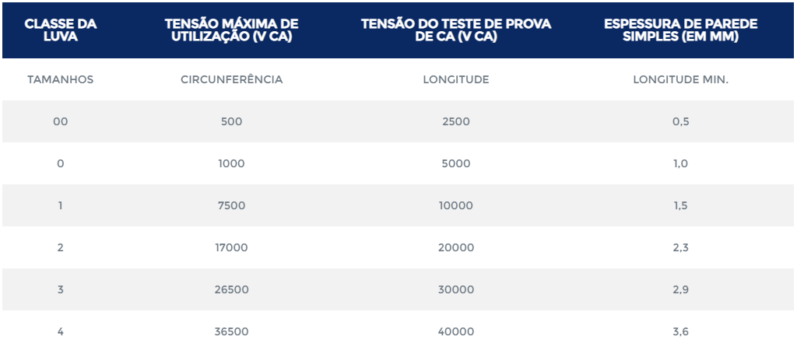Click the 'CLASSE DA LUVA' column header
The width and height of the screenshot is (797, 354).
point(61,30)
